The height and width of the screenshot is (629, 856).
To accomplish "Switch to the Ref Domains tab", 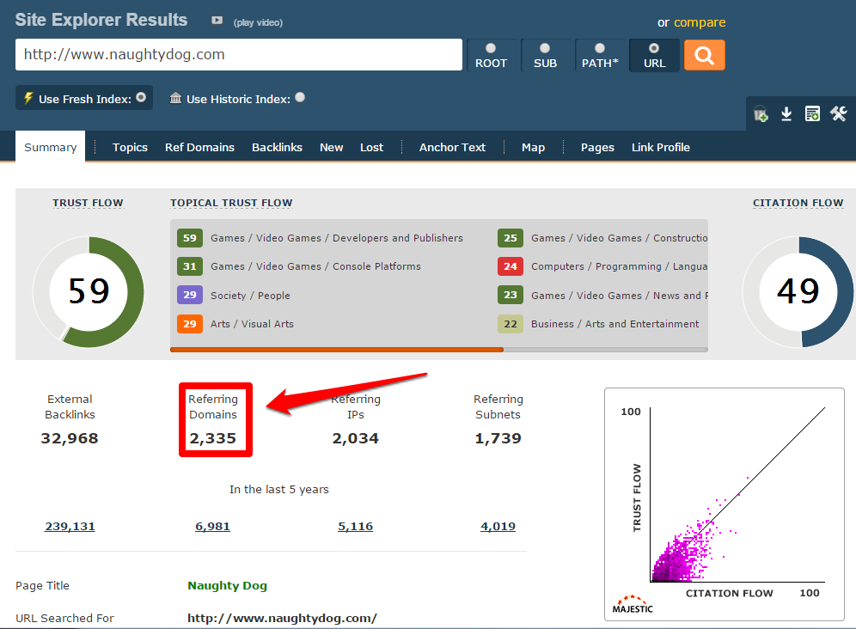I will pyautogui.click(x=199, y=148).
